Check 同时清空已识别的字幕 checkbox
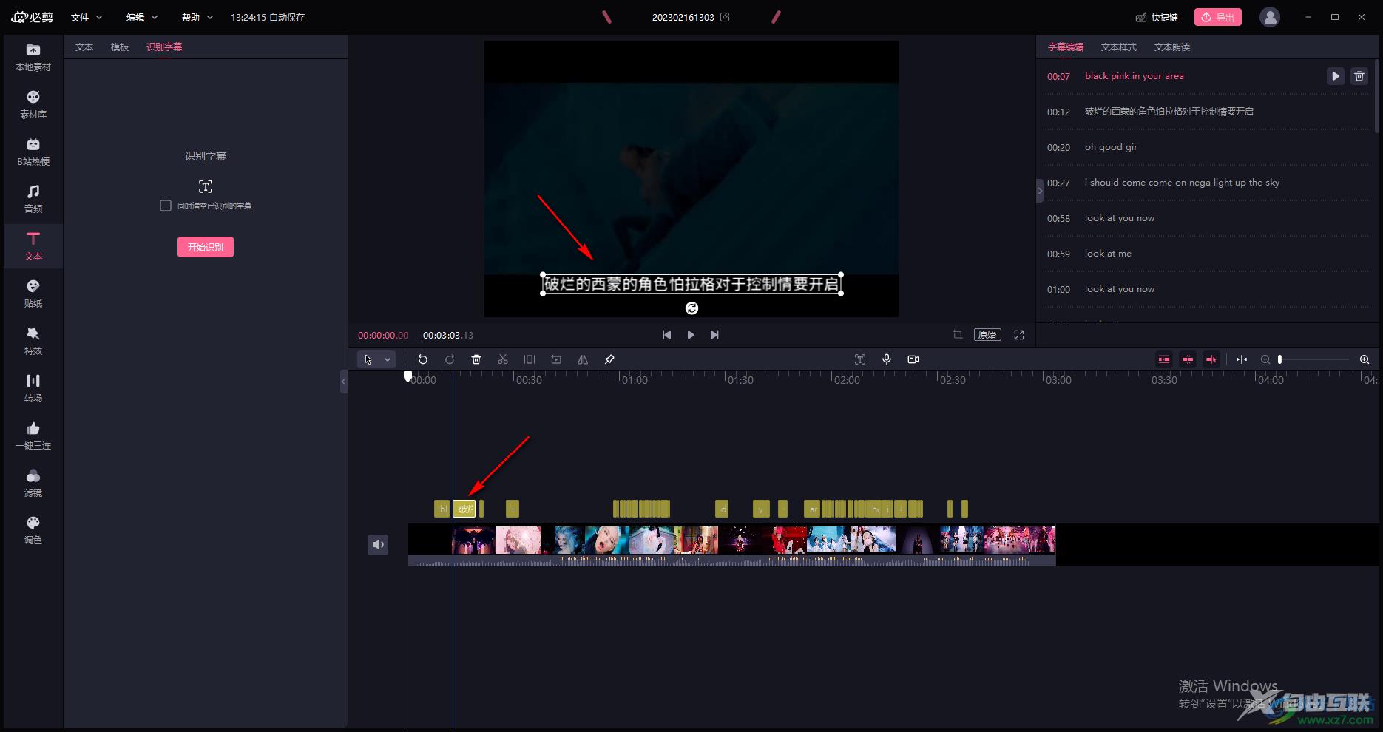 166,206
